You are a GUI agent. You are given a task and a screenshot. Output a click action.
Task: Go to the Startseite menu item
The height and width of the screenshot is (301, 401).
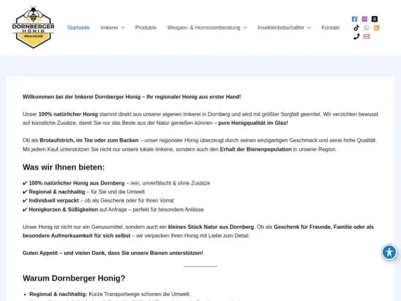point(78,28)
